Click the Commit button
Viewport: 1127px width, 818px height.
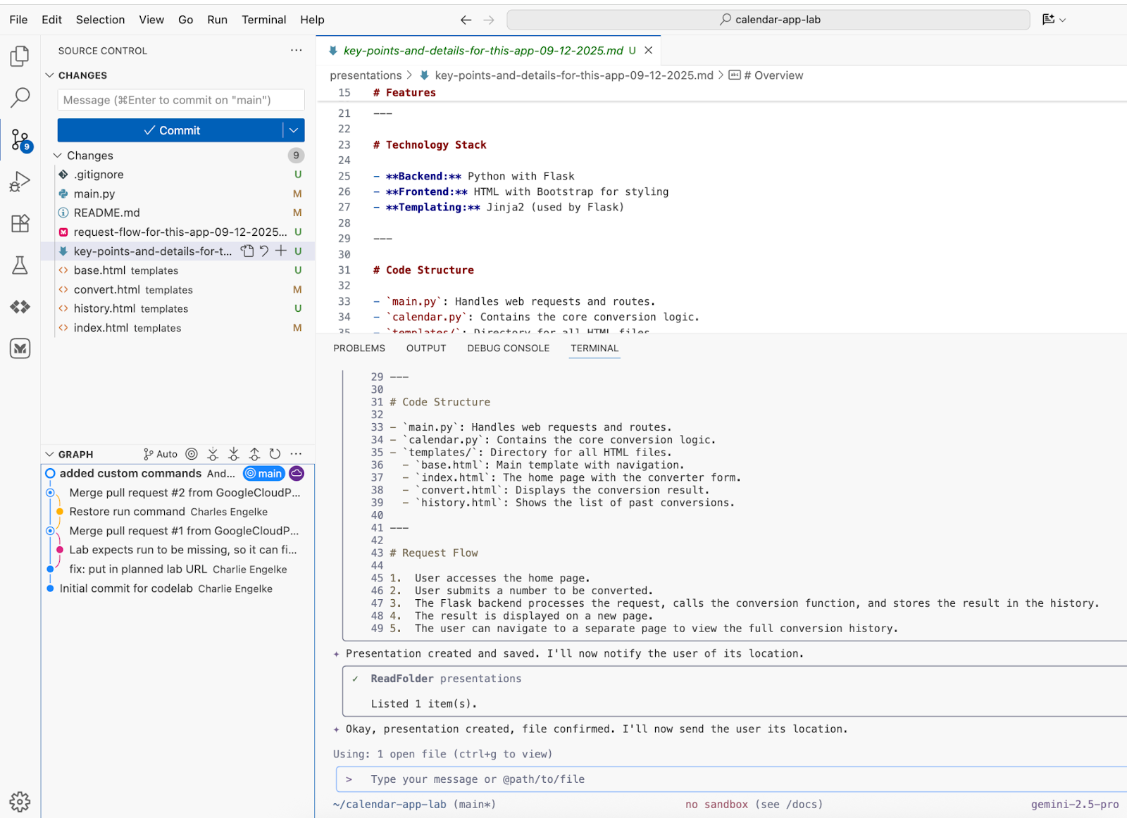coord(171,130)
